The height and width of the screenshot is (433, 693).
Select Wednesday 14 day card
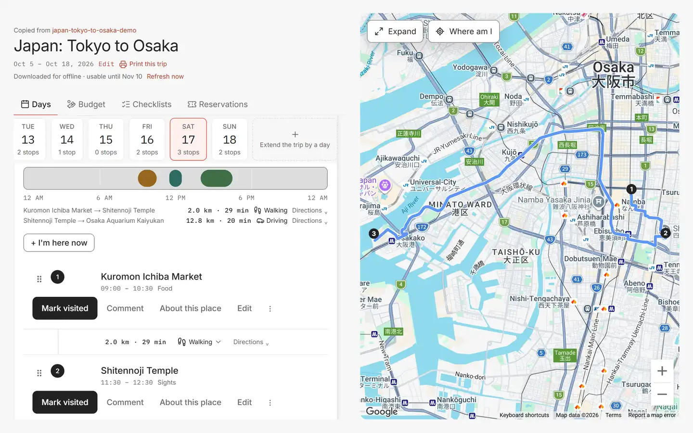pyautogui.click(x=67, y=139)
